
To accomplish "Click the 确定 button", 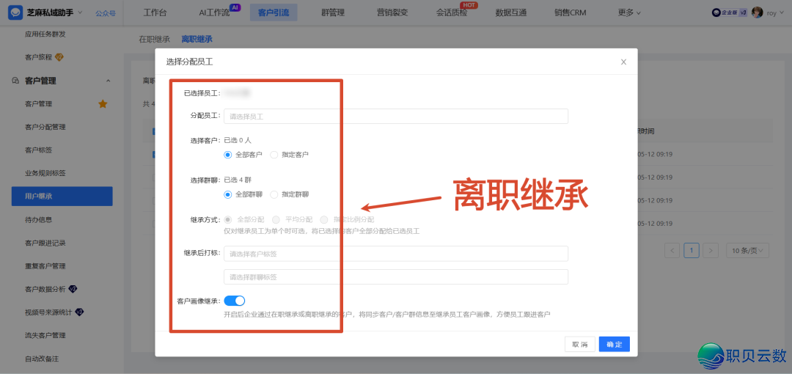I will (615, 344).
